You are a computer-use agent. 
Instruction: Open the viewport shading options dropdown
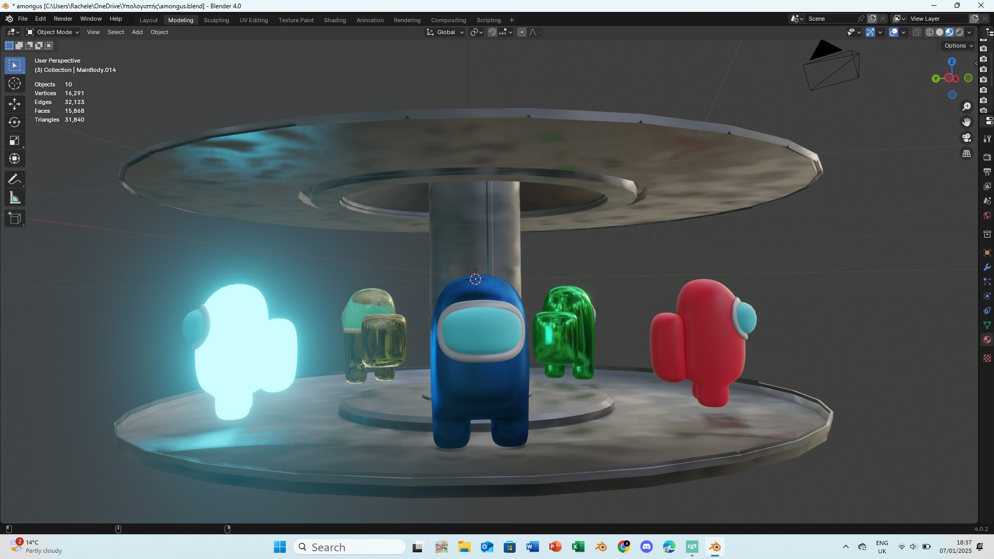[969, 32]
